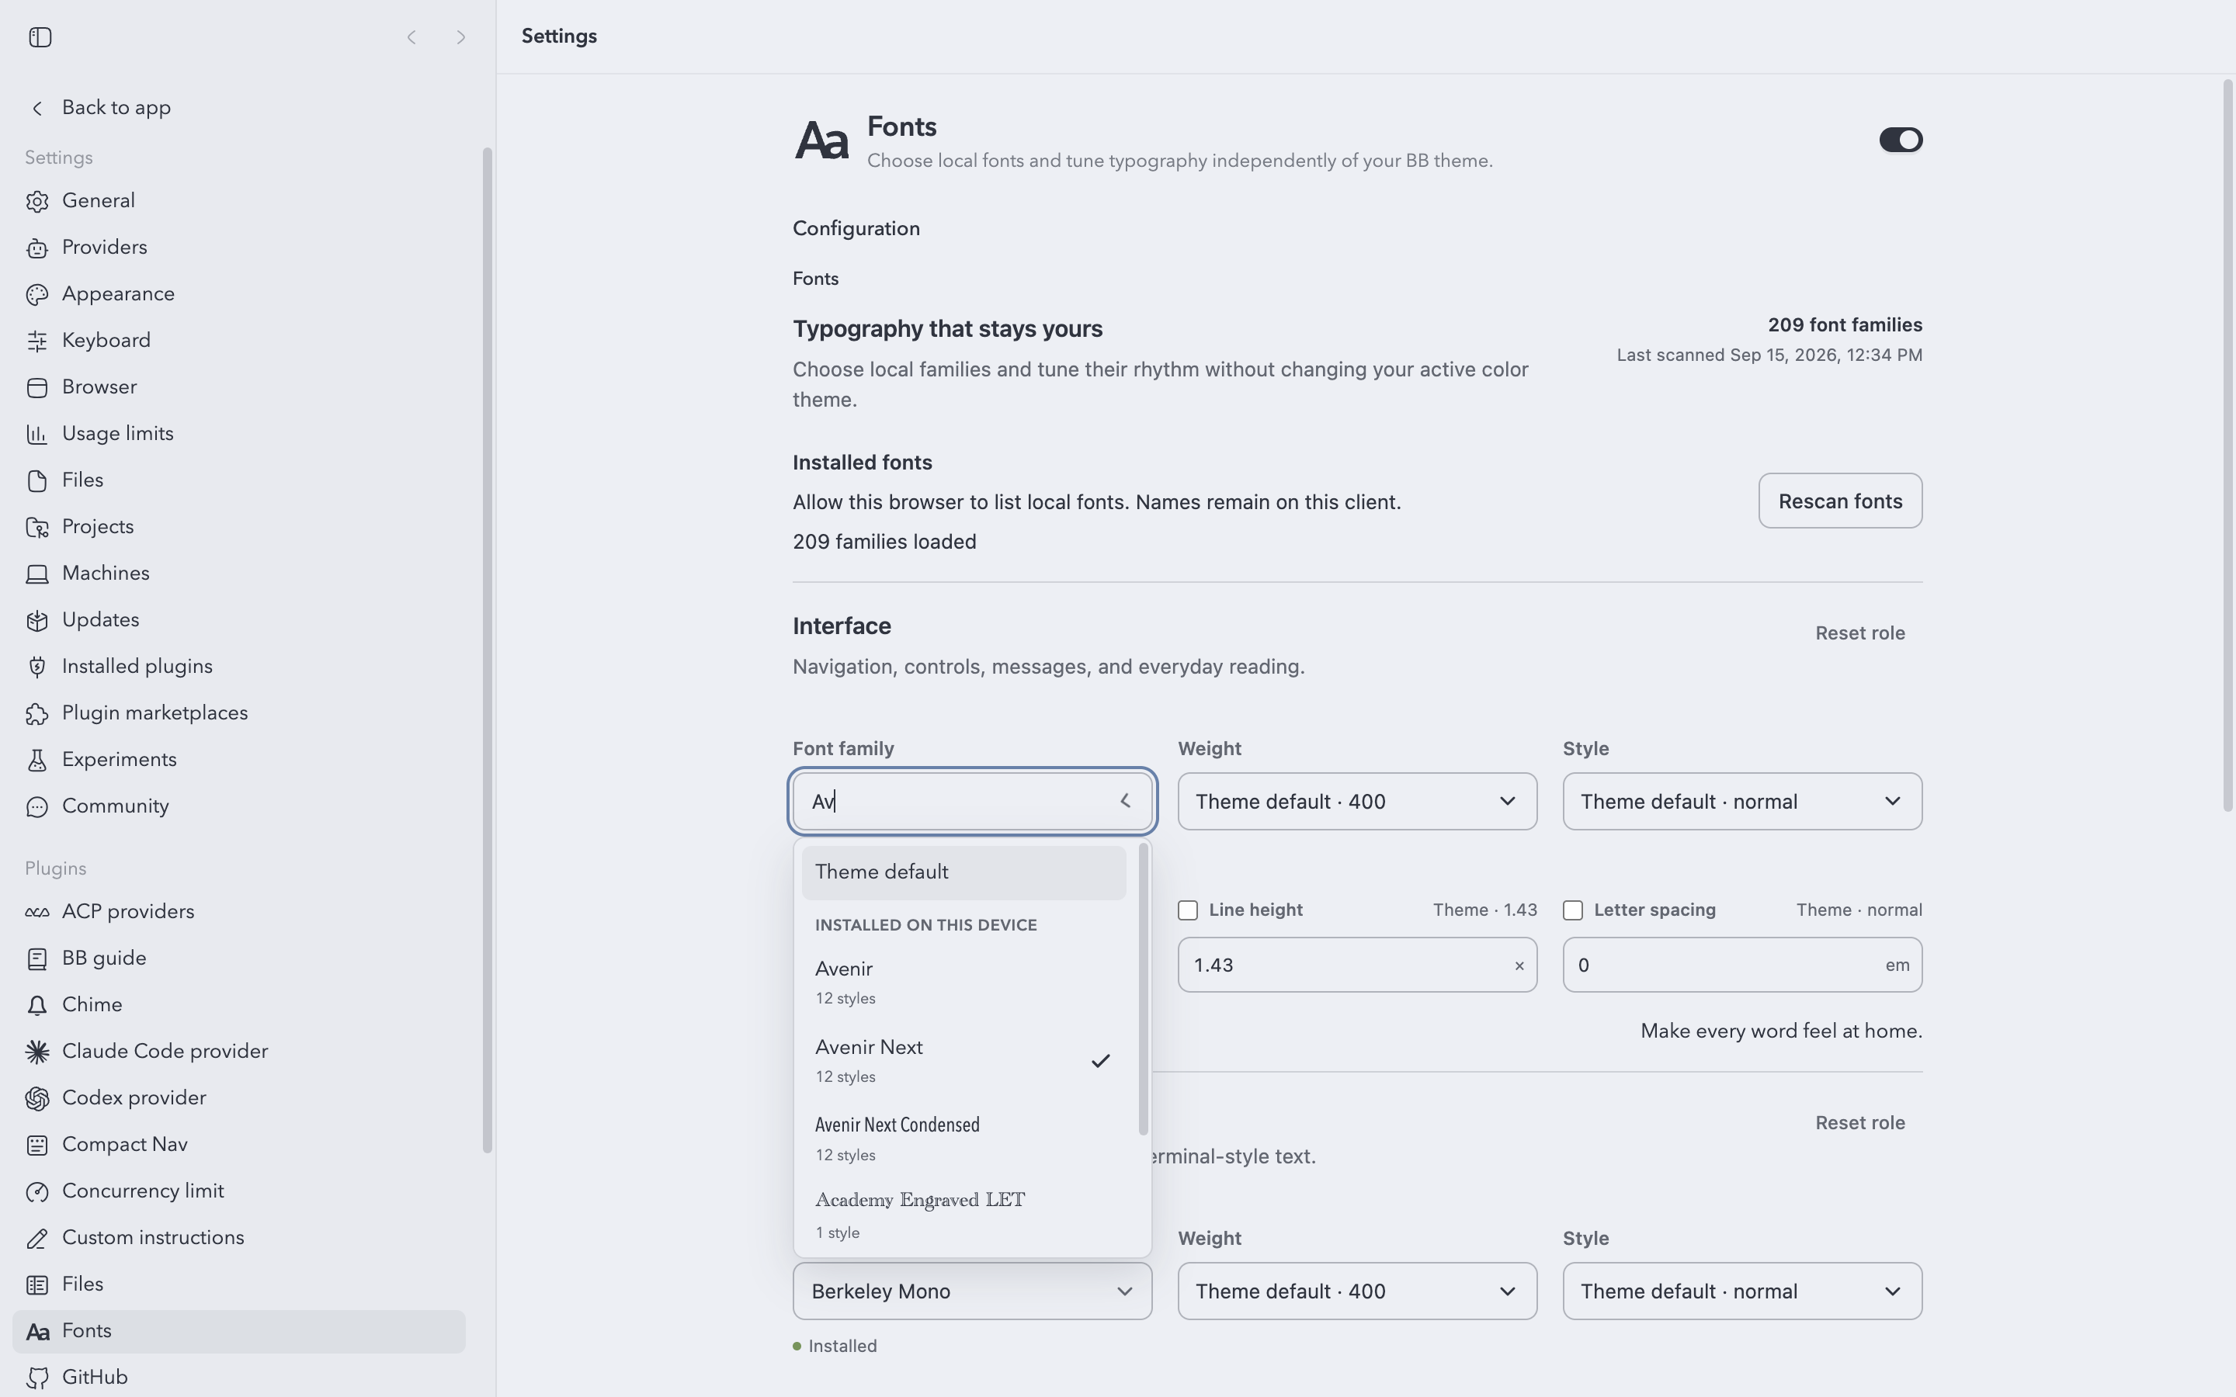Check the Line height checkbox
This screenshot has height=1397, width=2236.
click(1188, 910)
